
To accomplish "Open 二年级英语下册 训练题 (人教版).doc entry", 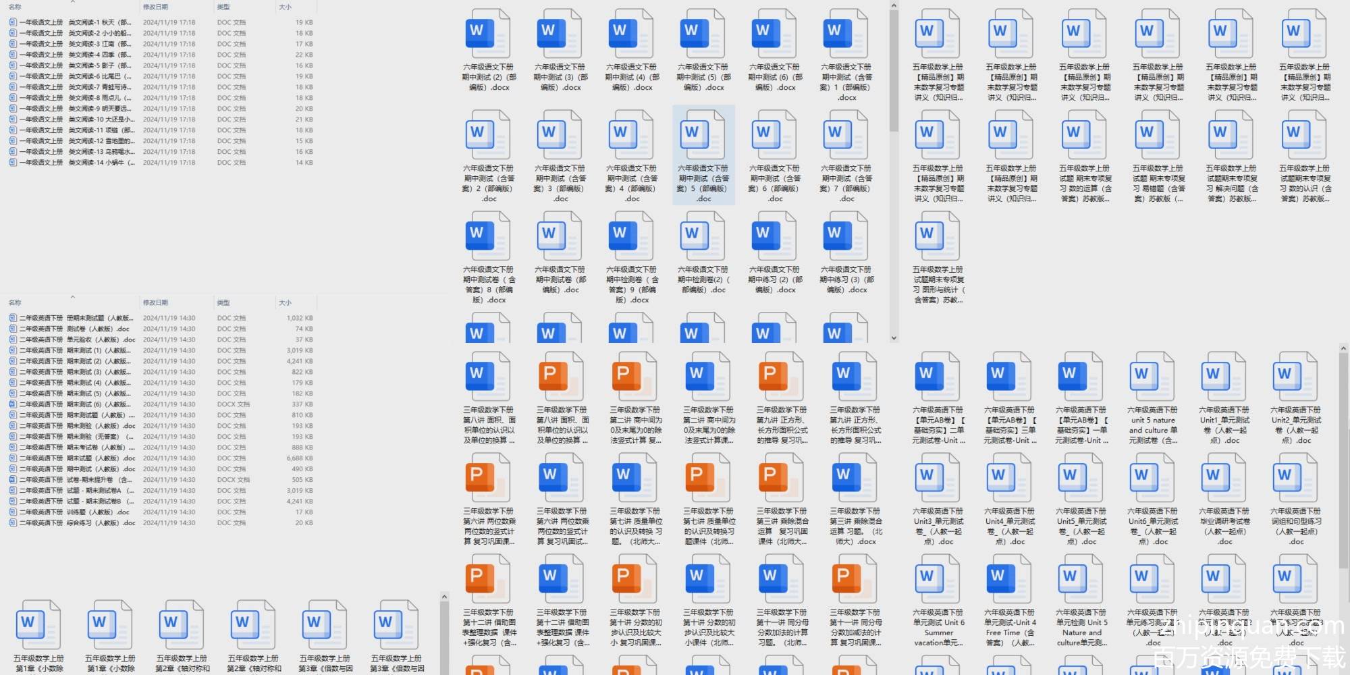I will click(74, 512).
